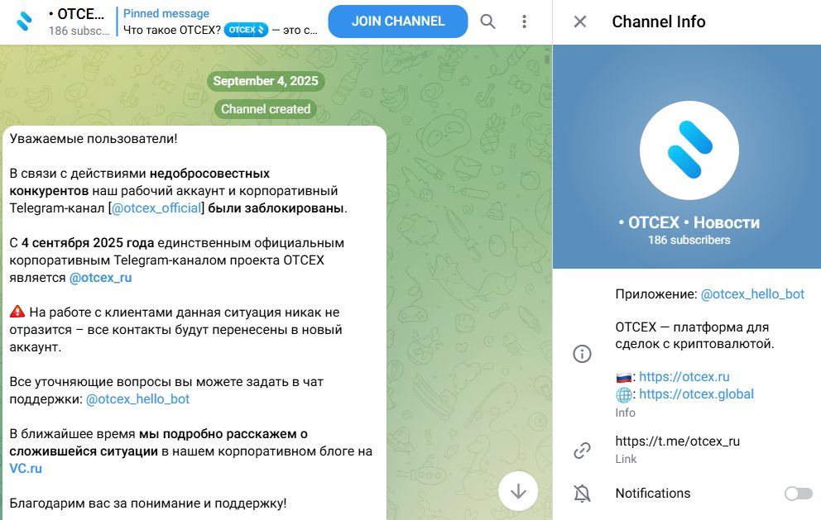Click the JOIN CHANNEL button
This screenshot has width=821, height=520.
pyautogui.click(x=398, y=21)
